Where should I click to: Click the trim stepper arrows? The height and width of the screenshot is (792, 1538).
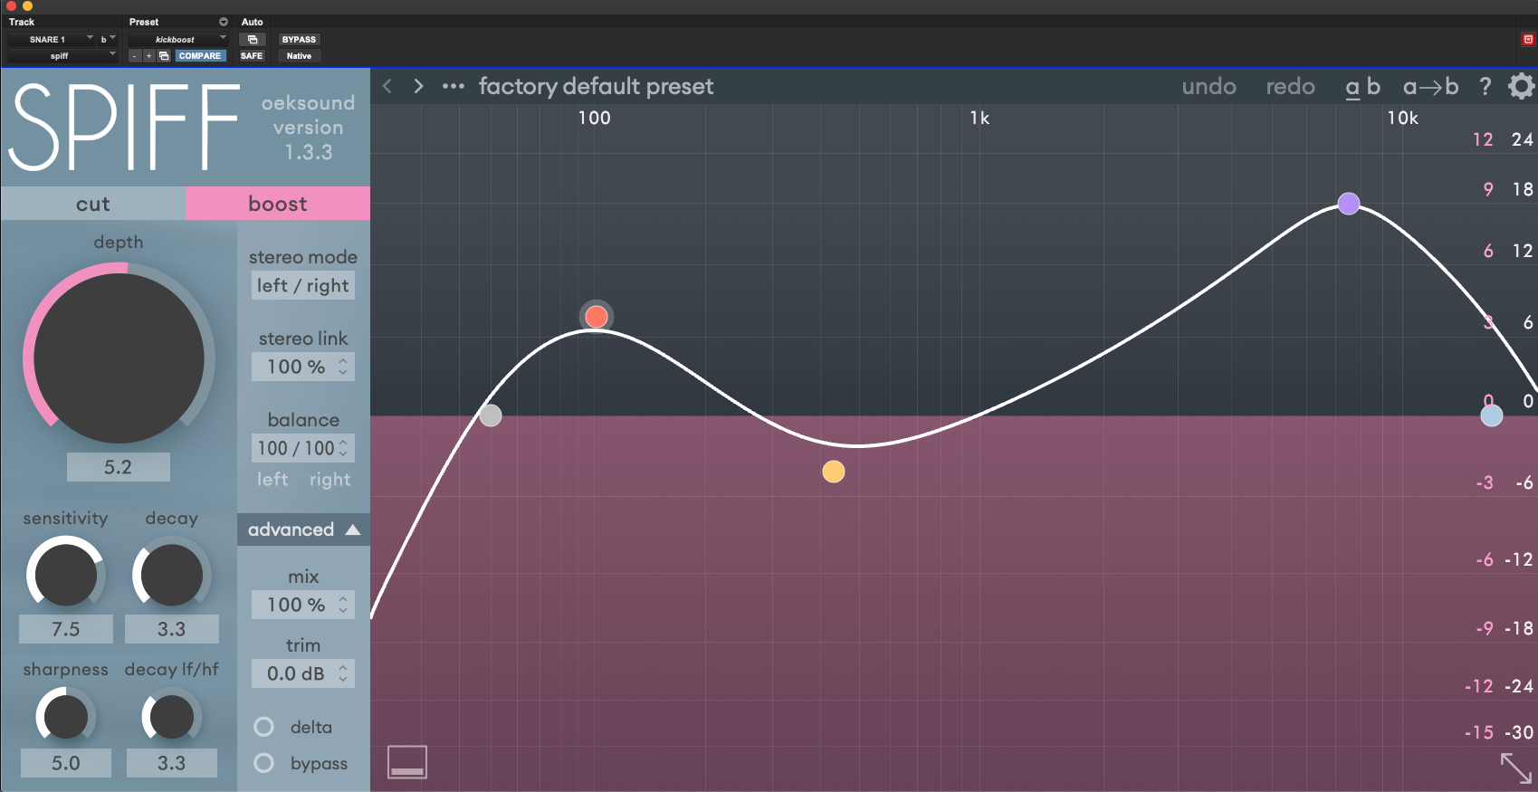(343, 673)
